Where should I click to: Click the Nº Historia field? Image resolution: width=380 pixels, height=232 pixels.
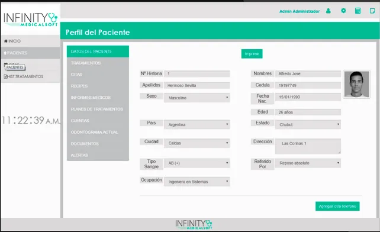click(197, 74)
